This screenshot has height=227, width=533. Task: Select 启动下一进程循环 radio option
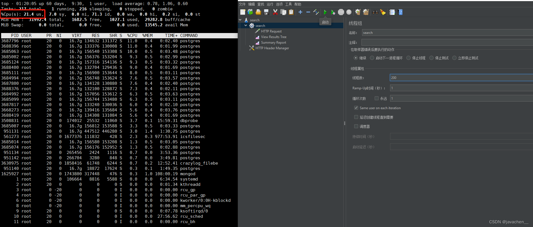(372, 58)
